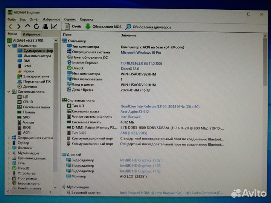Open the Microsoft Windows 10 Pro link
This screenshot has width=271, height=203.
pos(141,53)
